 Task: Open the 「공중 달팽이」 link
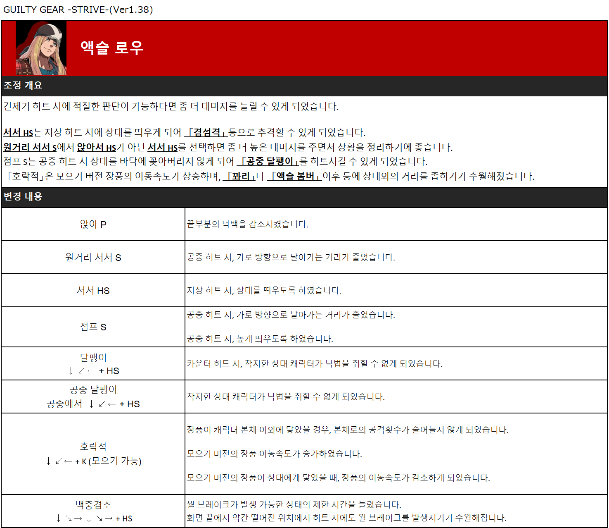tap(268, 162)
